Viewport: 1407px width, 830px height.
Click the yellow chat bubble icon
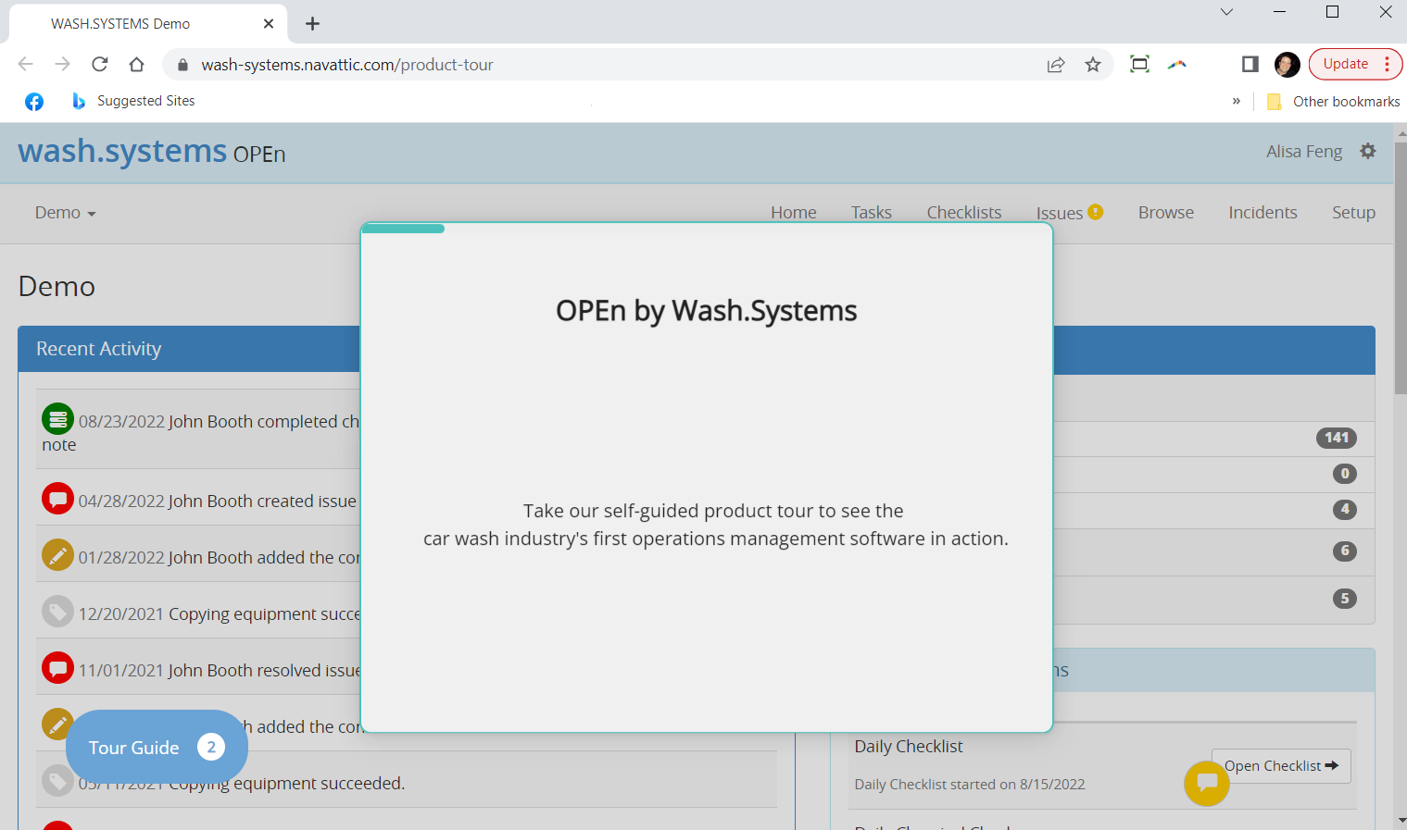coord(1206,783)
